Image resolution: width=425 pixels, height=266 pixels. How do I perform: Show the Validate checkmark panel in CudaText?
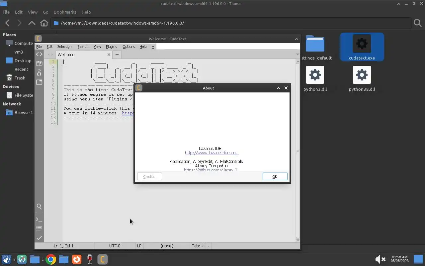[39, 238]
